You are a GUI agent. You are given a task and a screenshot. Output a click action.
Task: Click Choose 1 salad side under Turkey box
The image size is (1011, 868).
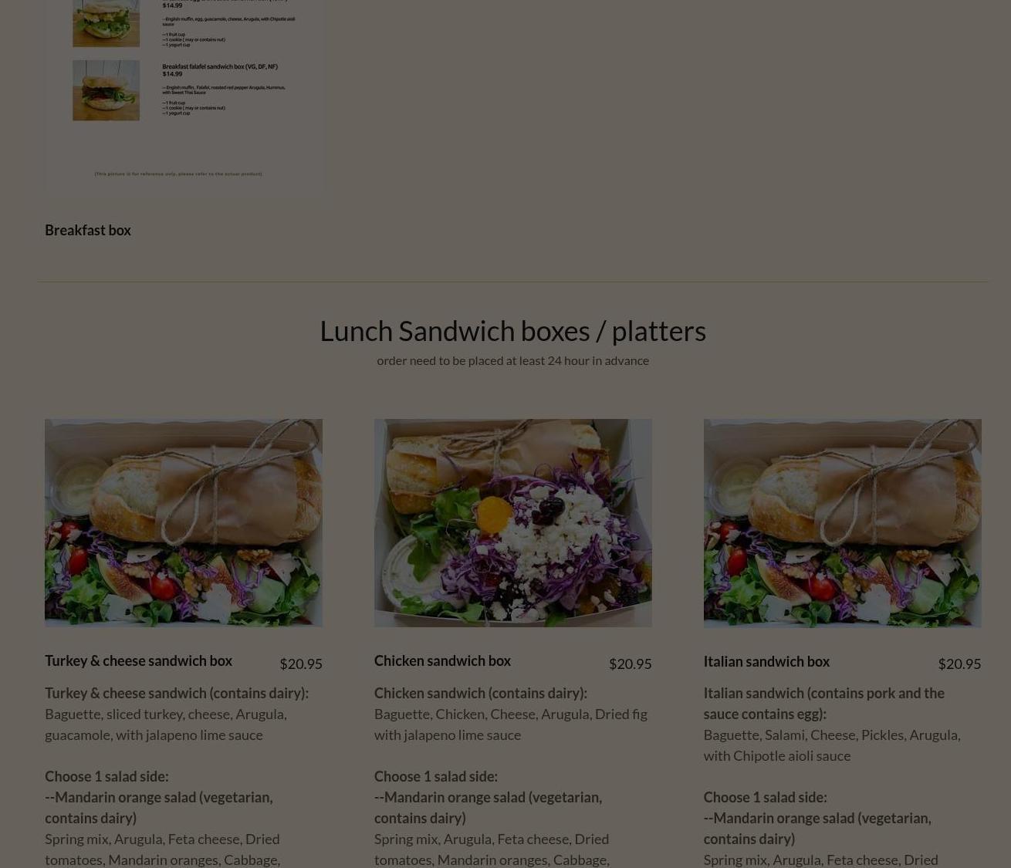tap(107, 776)
